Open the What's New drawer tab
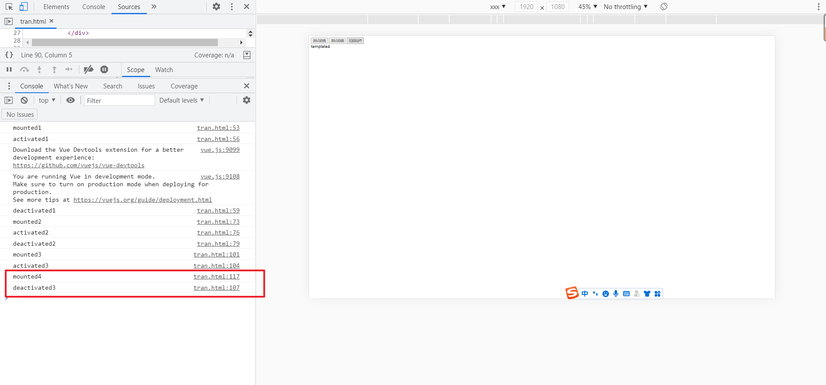Screen dimensions: 826x385 point(71,86)
